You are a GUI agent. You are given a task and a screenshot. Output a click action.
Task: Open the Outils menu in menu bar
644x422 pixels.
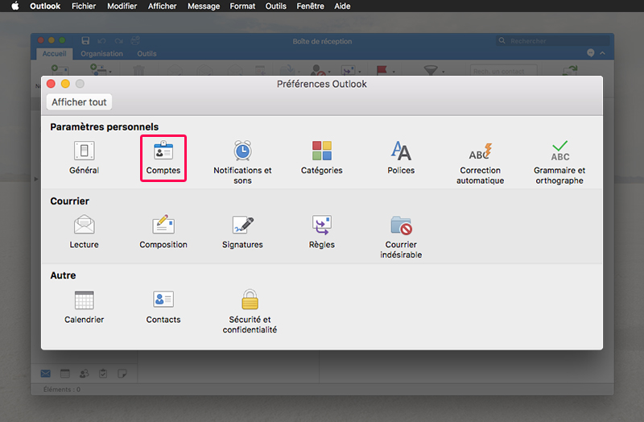coord(275,6)
